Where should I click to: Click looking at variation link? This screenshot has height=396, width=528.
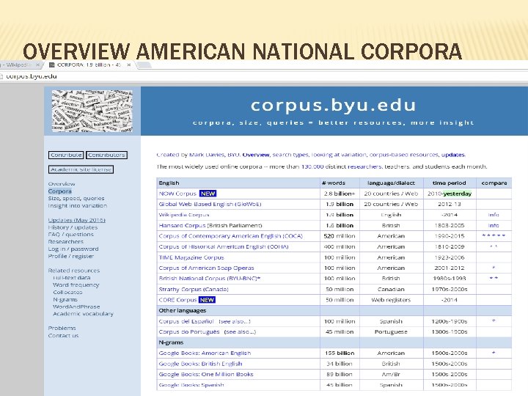[339, 155]
